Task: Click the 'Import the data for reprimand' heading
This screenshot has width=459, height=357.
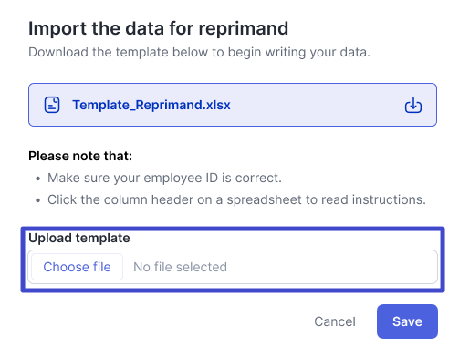Action: click(x=158, y=28)
